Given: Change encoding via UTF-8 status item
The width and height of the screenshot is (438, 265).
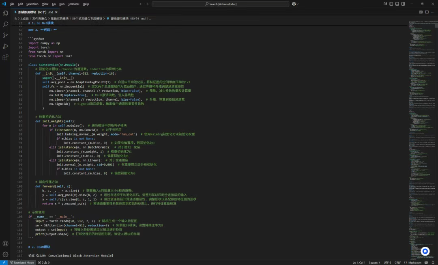Looking at the screenshot, I should coord(387,263).
